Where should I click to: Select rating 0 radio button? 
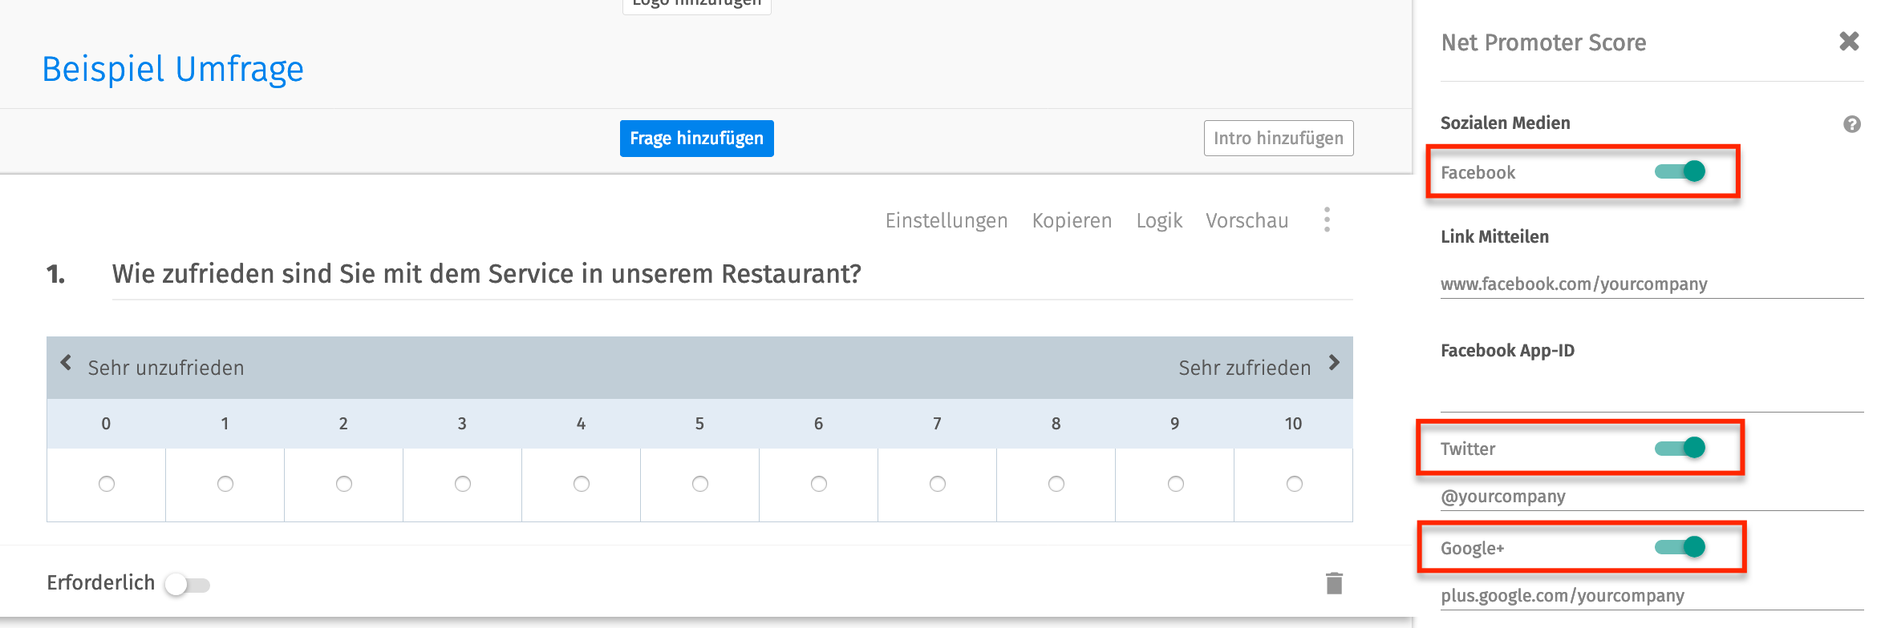click(107, 484)
